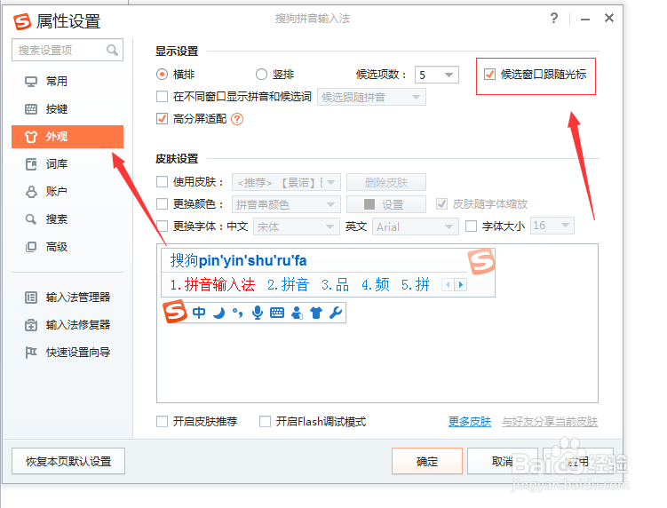Click 与好友分享当前皮肤 link
Viewport: 667px width, 508px height.
point(550,422)
